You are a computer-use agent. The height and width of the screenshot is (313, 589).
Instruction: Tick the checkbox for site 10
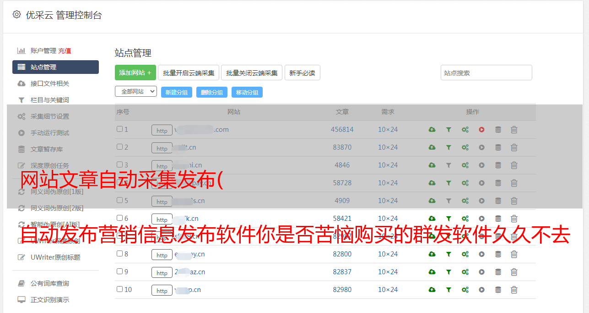pyautogui.click(x=119, y=289)
